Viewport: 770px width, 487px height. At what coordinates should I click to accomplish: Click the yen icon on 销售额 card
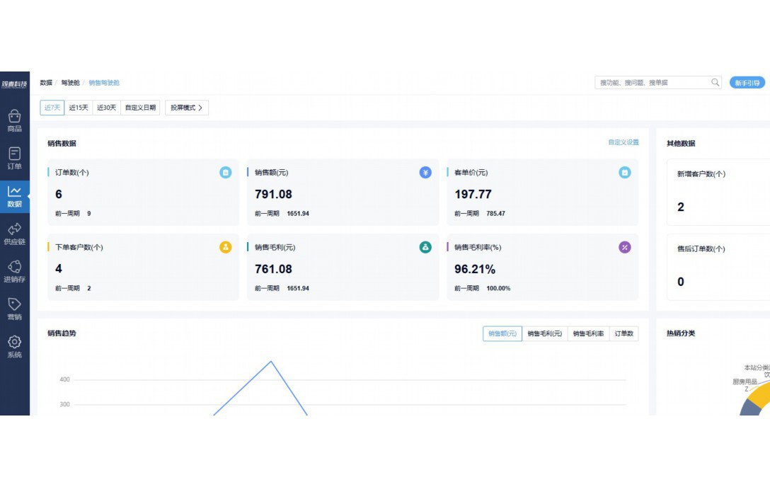click(425, 172)
